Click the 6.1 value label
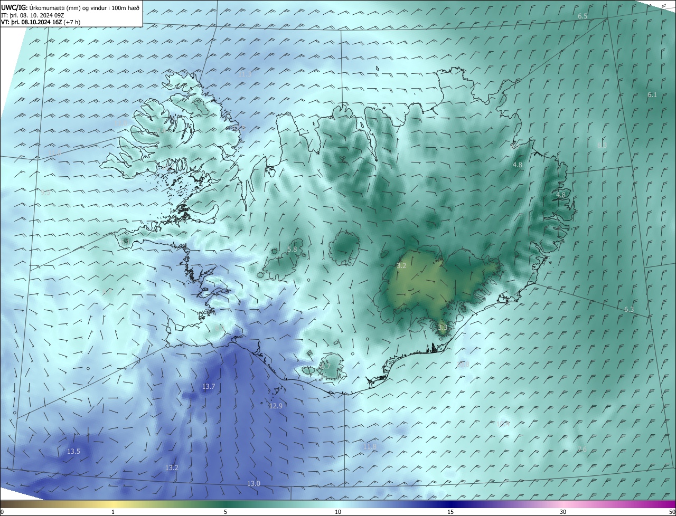 pyautogui.click(x=652, y=95)
